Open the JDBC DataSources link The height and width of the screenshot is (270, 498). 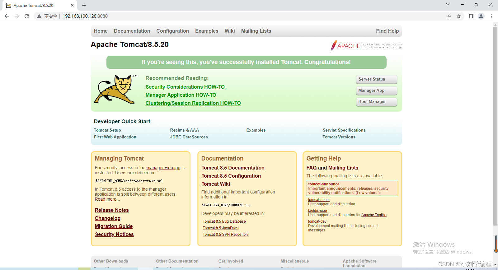click(189, 137)
